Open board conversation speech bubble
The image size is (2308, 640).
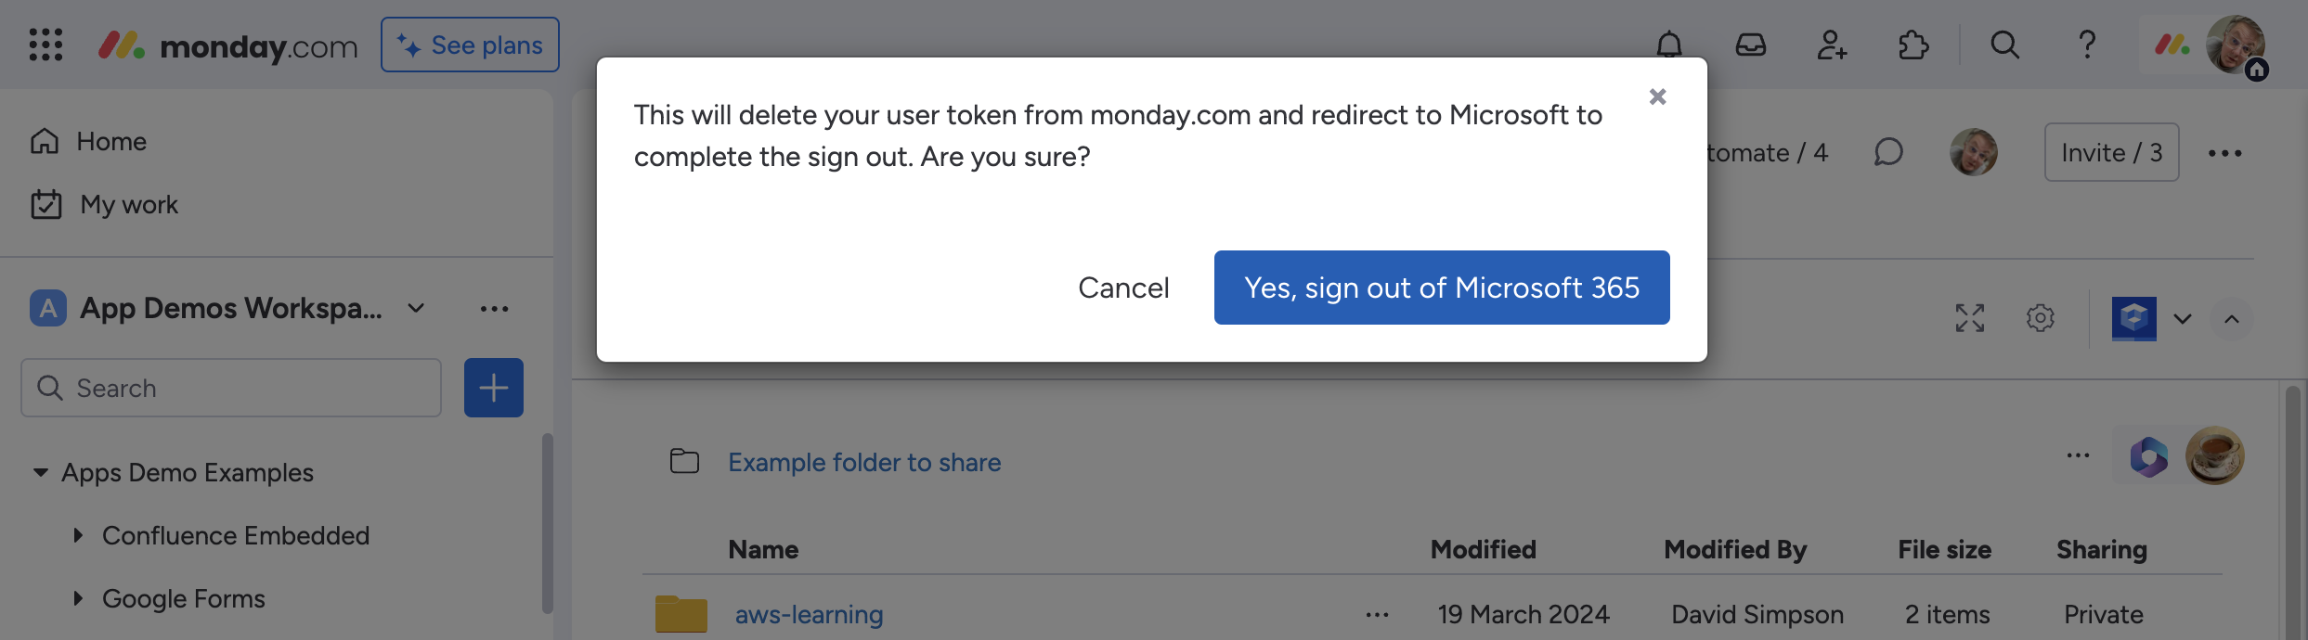(x=1889, y=152)
